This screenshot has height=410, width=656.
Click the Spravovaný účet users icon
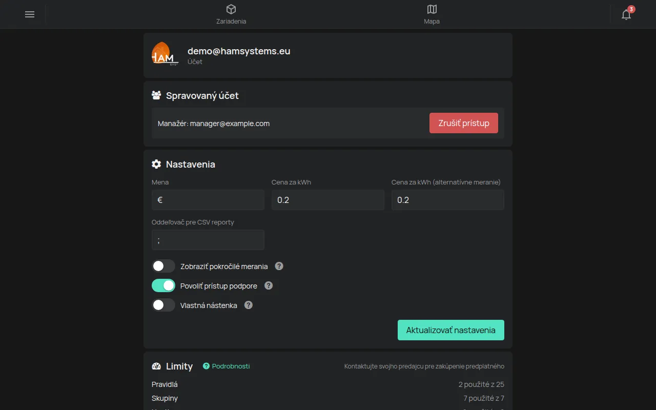pyautogui.click(x=156, y=95)
